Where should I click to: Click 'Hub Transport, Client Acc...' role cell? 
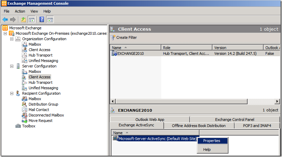pos(186,53)
